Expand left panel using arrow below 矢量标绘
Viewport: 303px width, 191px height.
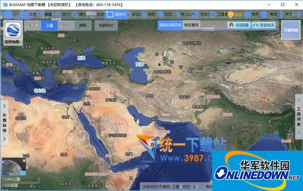(5, 139)
